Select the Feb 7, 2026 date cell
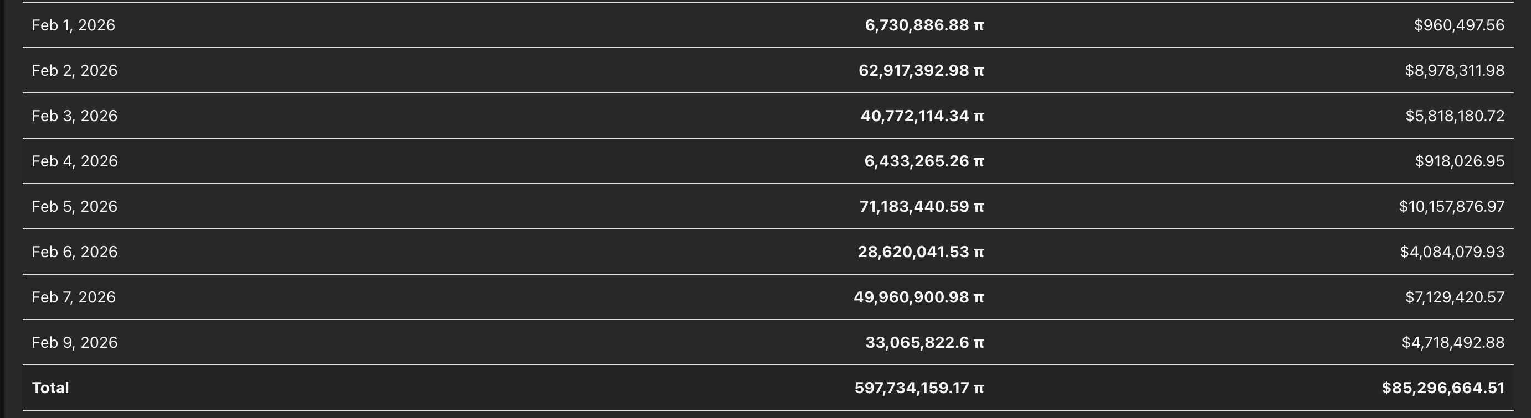The image size is (1531, 418). point(73,297)
